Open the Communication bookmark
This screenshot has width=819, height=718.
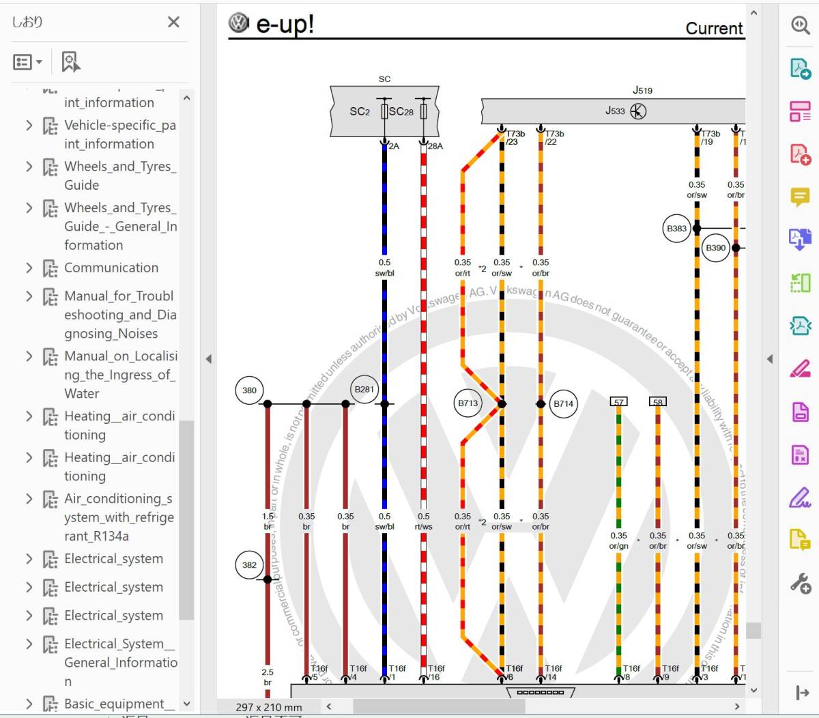pos(111,268)
